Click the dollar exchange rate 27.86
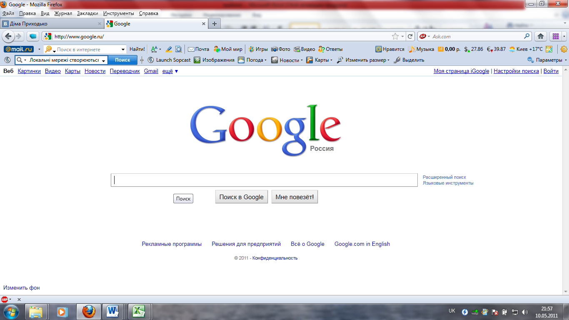 click(x=474, y=49)
